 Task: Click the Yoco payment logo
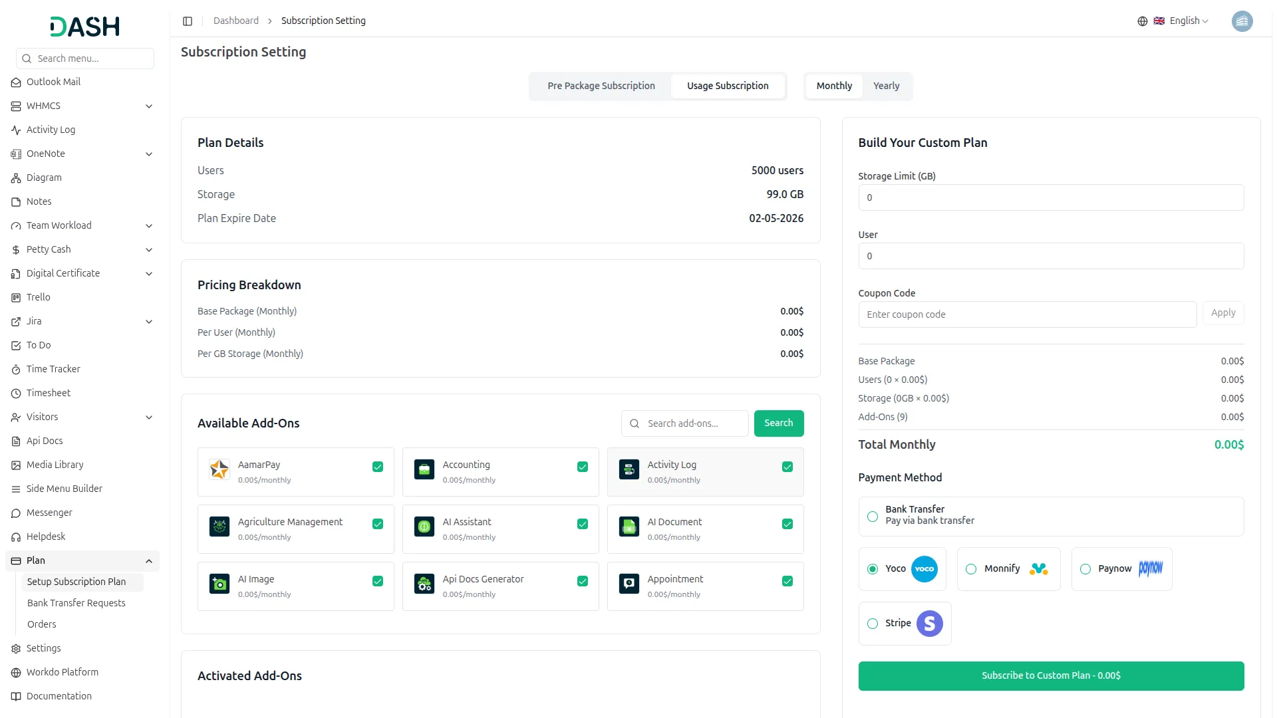(924, 569)
